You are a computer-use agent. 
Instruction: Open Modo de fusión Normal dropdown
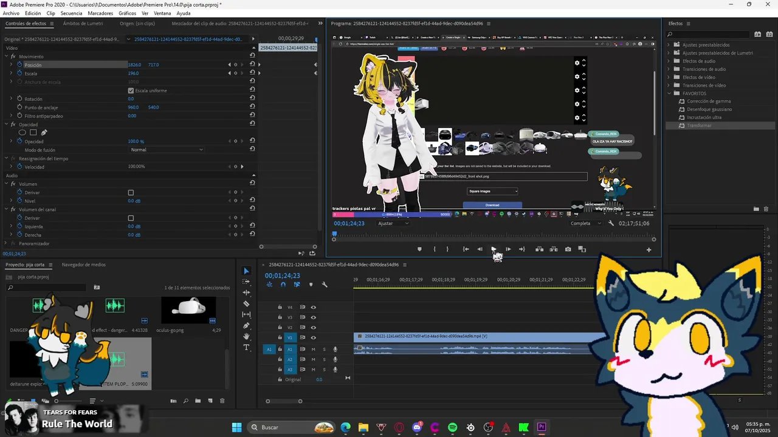[167, 149]
